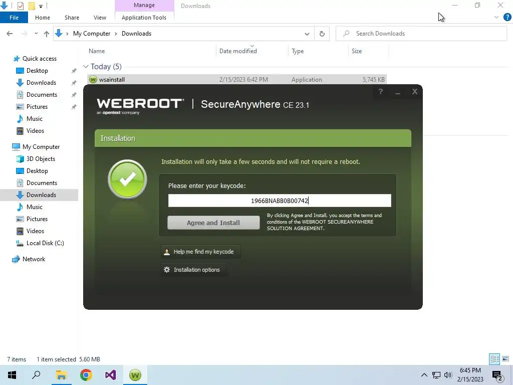Screen dimensions: 513x385
Task: Open Webroot from the taskbar icon
Action: 135,375
